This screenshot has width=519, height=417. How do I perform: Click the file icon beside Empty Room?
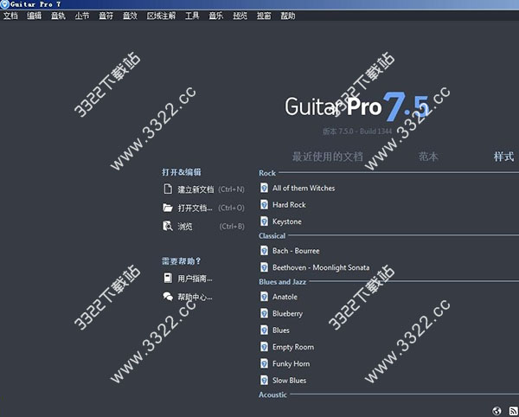point(264,347)
